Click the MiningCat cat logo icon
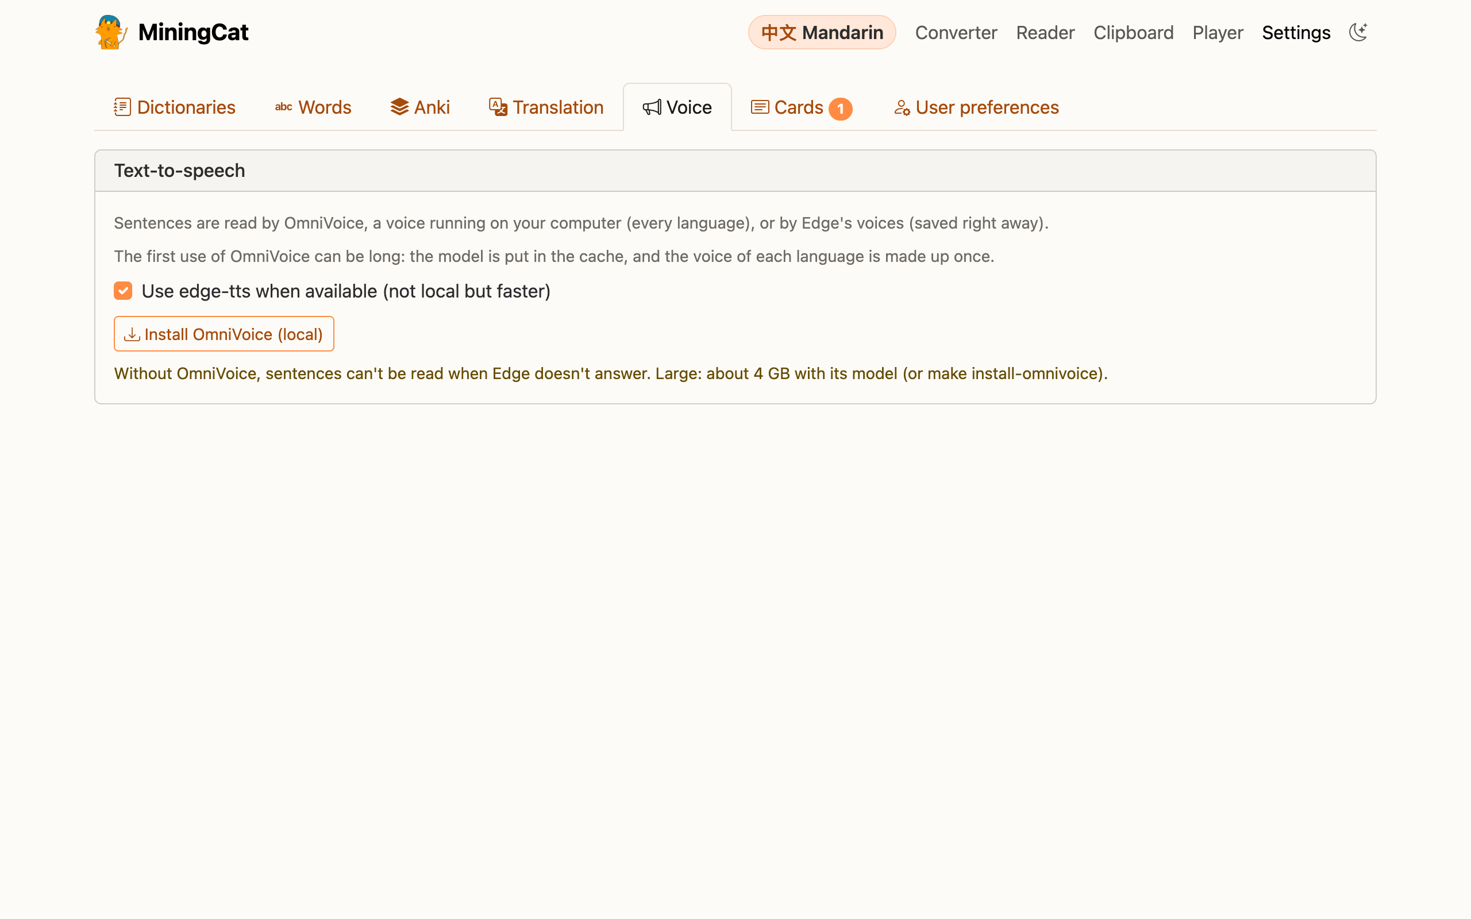1471x919 pixels. point(111,32)
